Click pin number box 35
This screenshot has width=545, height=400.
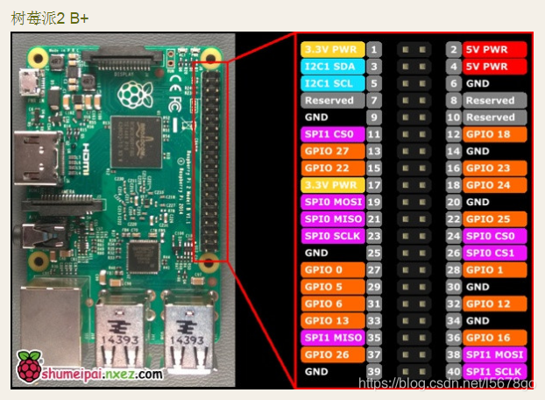coord(374,338)
